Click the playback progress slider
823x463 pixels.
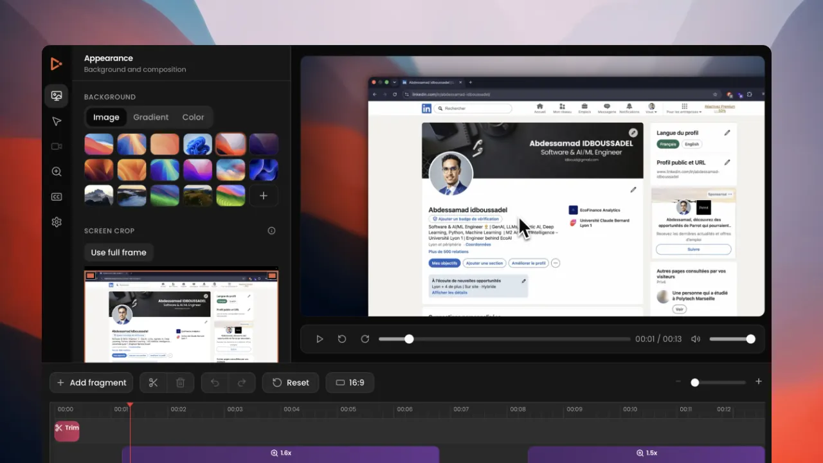pyautogui.click(x=504, y=339)
